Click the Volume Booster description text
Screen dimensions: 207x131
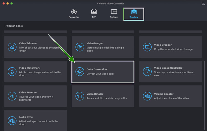[171, 98]
